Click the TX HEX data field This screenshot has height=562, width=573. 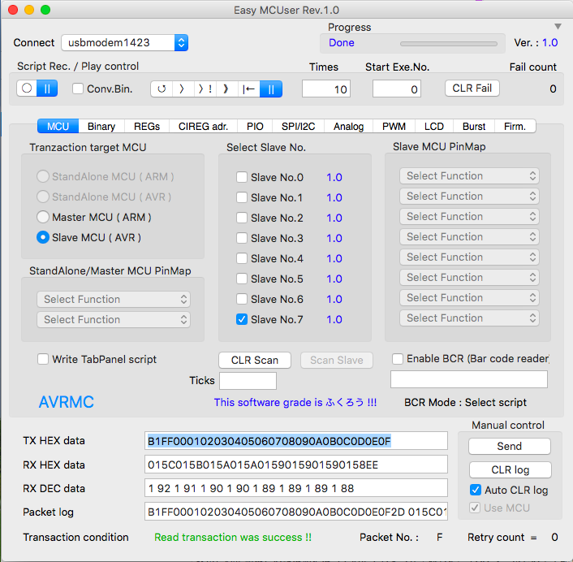296,441
